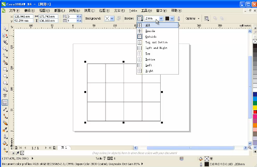Go to next page button
This screenshot has height=167, width=257.
46,148
